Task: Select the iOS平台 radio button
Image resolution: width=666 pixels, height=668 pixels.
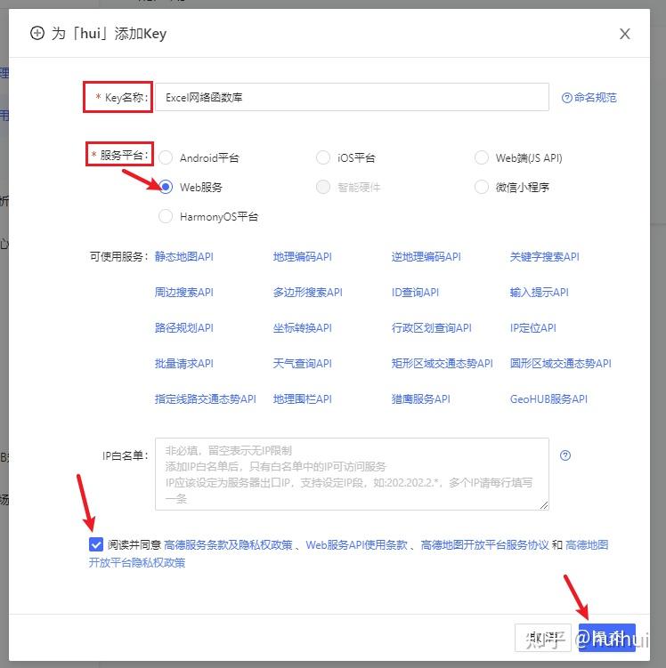Action: (323, 157)
